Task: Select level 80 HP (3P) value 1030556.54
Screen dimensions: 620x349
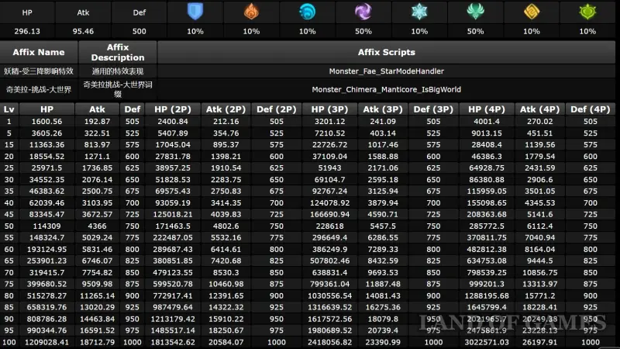Action: click(x=330, y=296)
